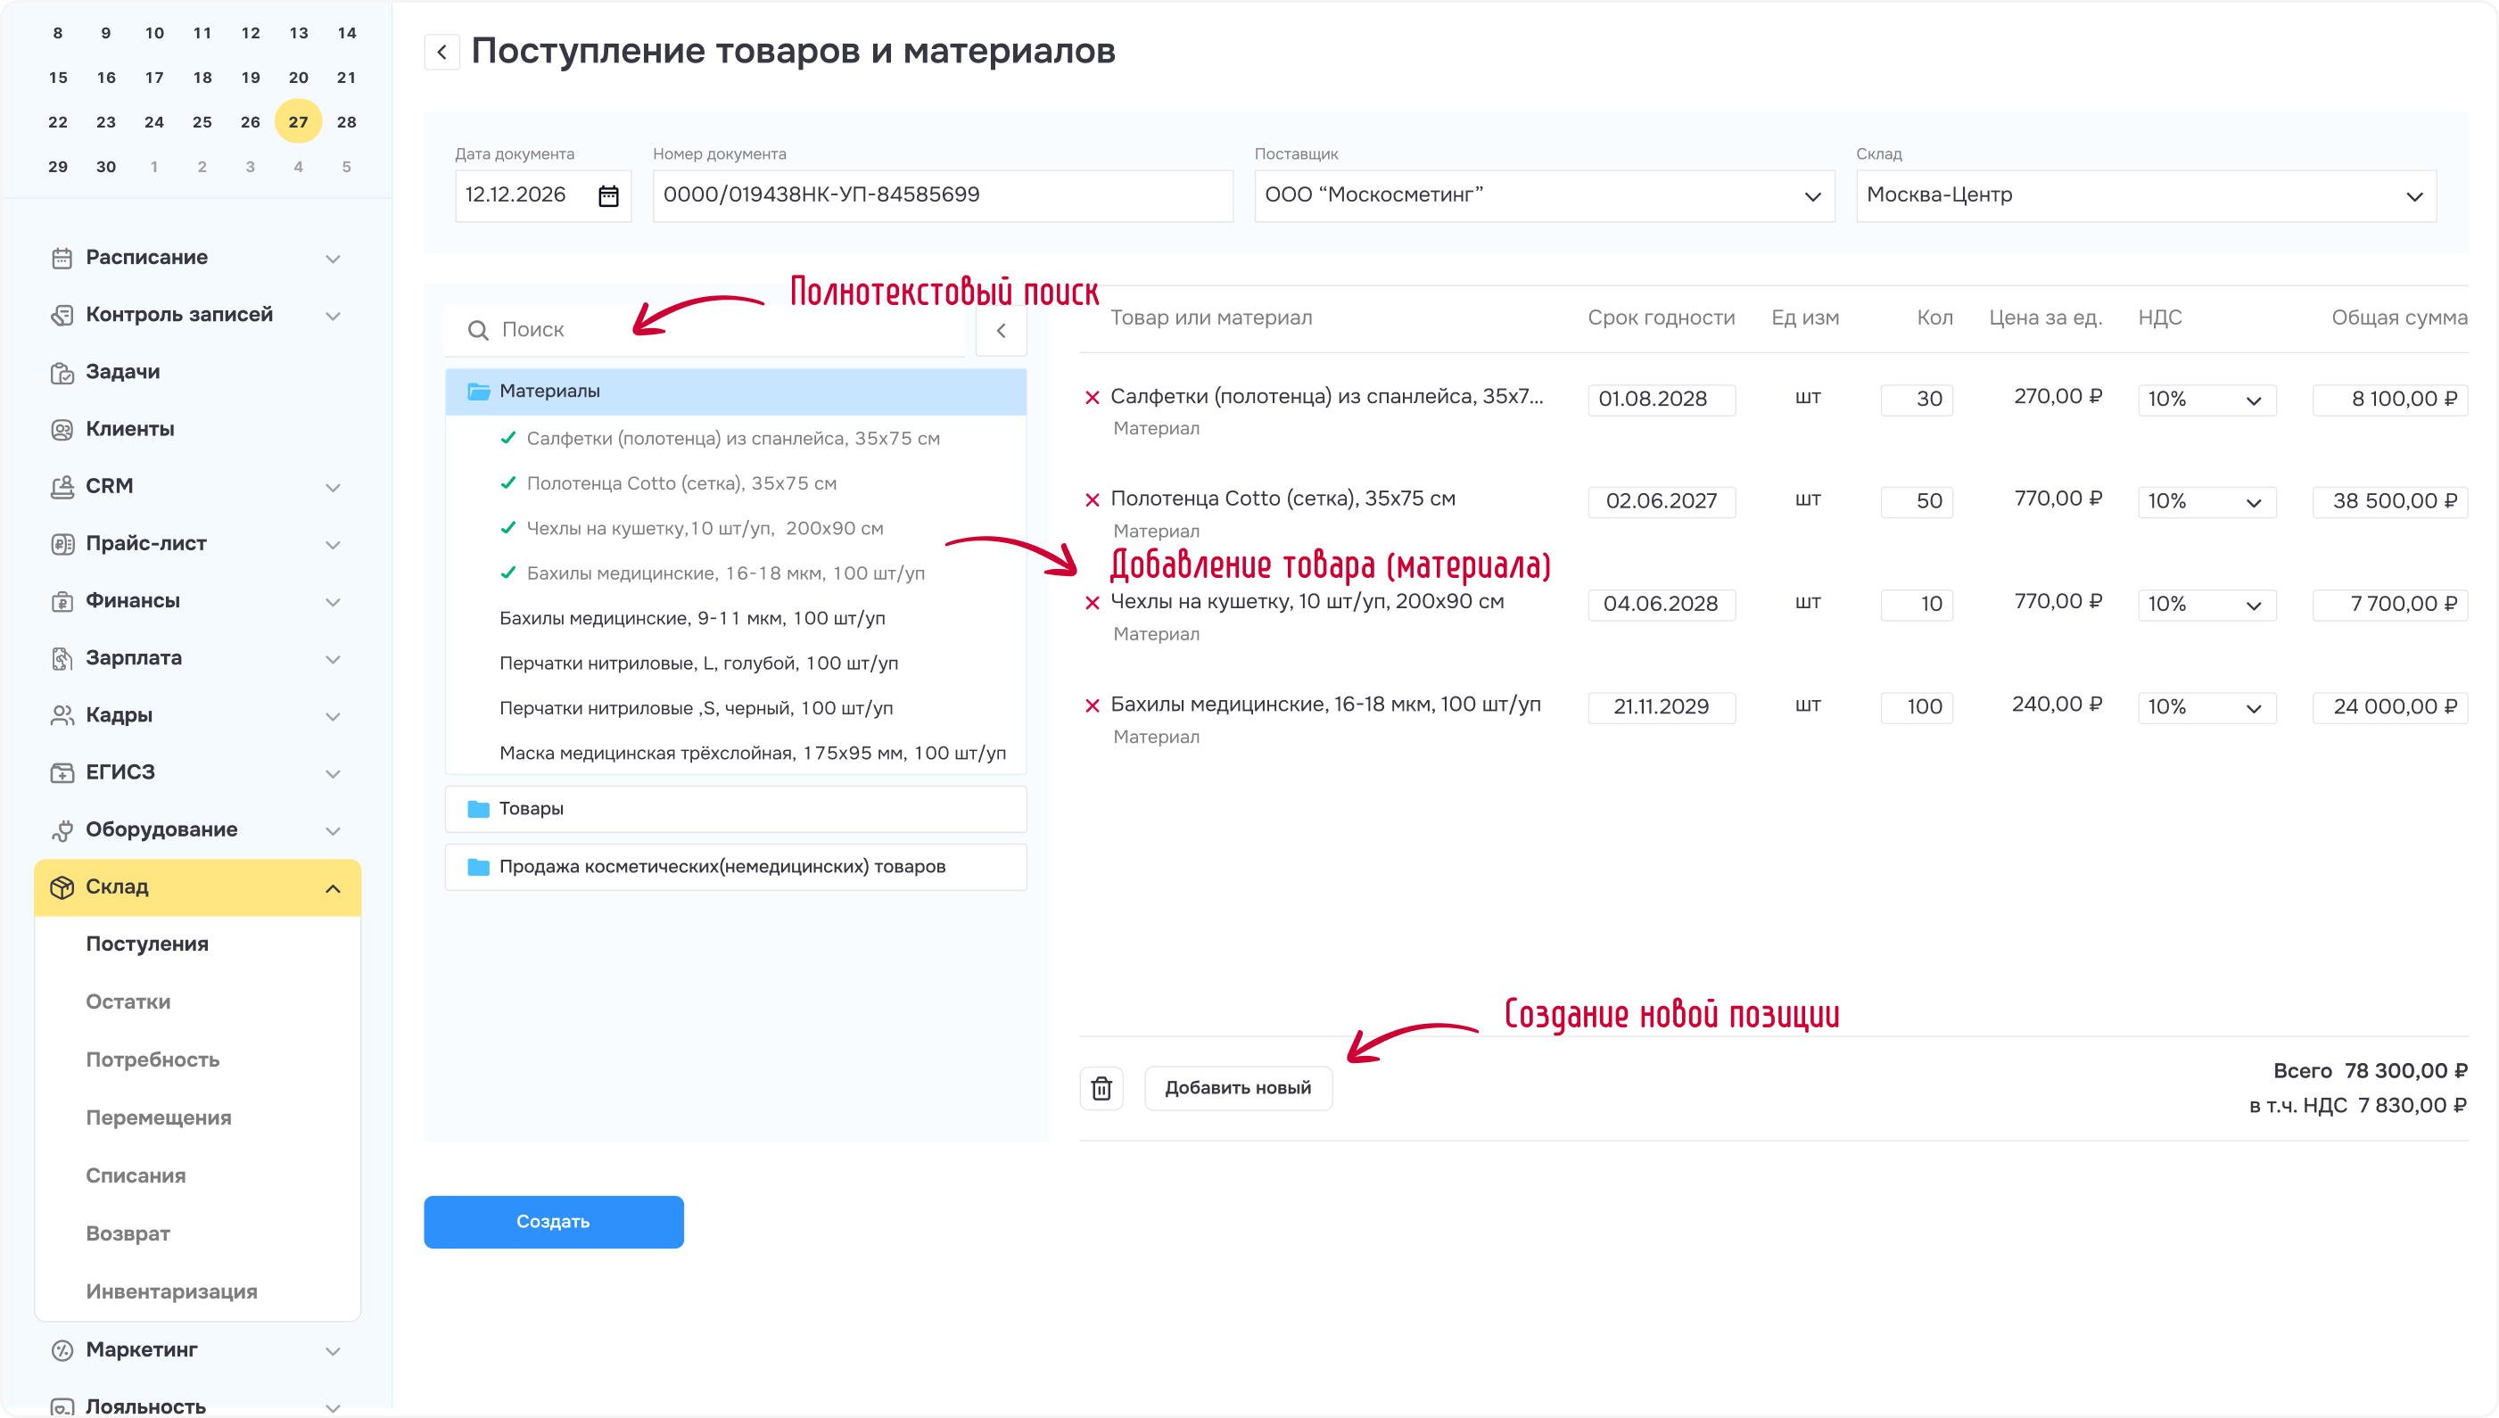This screenshot has width=2499, height=1418.
Task: Click the Создать button
Action: (x=553, y=1223)
